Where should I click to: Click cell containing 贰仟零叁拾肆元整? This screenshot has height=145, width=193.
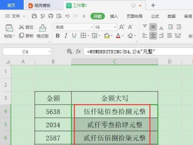pos(115,125)
